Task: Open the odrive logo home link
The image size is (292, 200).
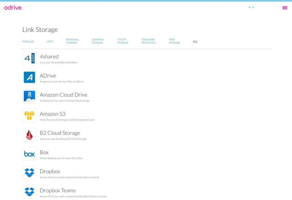Action: 13,8
